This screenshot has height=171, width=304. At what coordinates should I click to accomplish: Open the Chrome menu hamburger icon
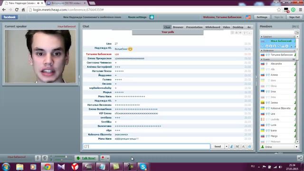300,9
